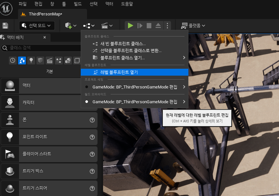
Task: Save the current level with the floppy icon
Action: [5, 26]
